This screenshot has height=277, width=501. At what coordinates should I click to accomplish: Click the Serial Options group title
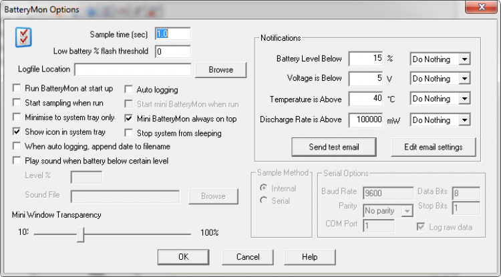(x=346, y=174)
